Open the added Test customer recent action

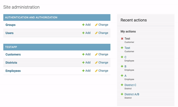click(127, 48)
